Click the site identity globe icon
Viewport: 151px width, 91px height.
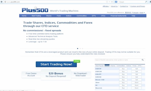coord(5,2)
